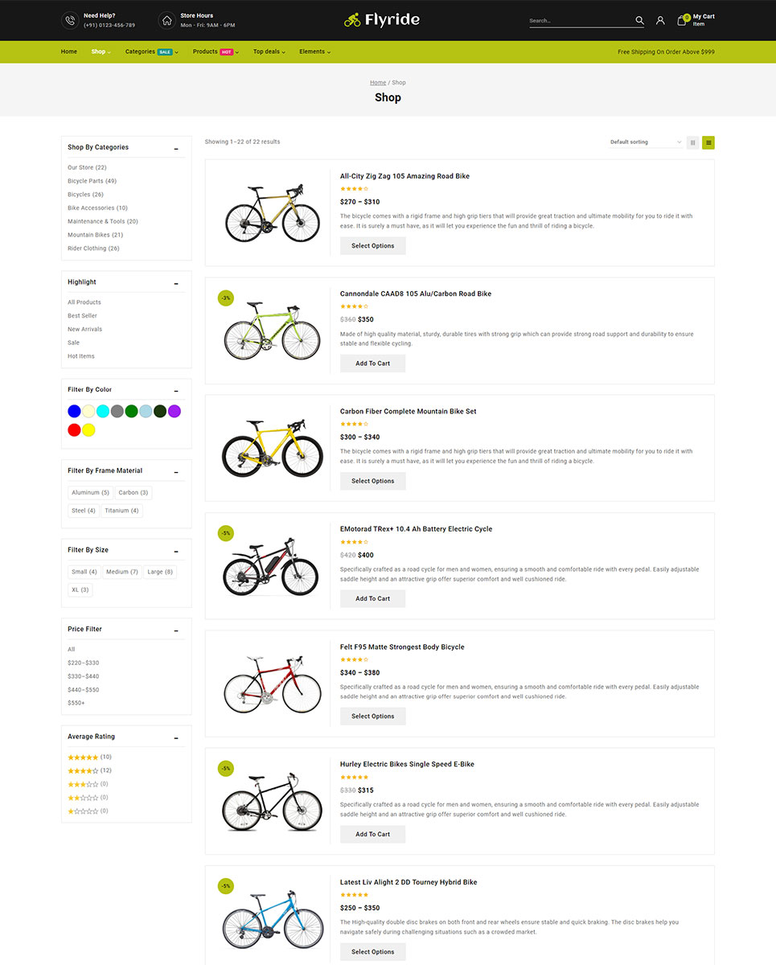Collapse the Shop By Categories panel
The height and width of the screenshot is (965, 776).
click(x=176, y=148)
